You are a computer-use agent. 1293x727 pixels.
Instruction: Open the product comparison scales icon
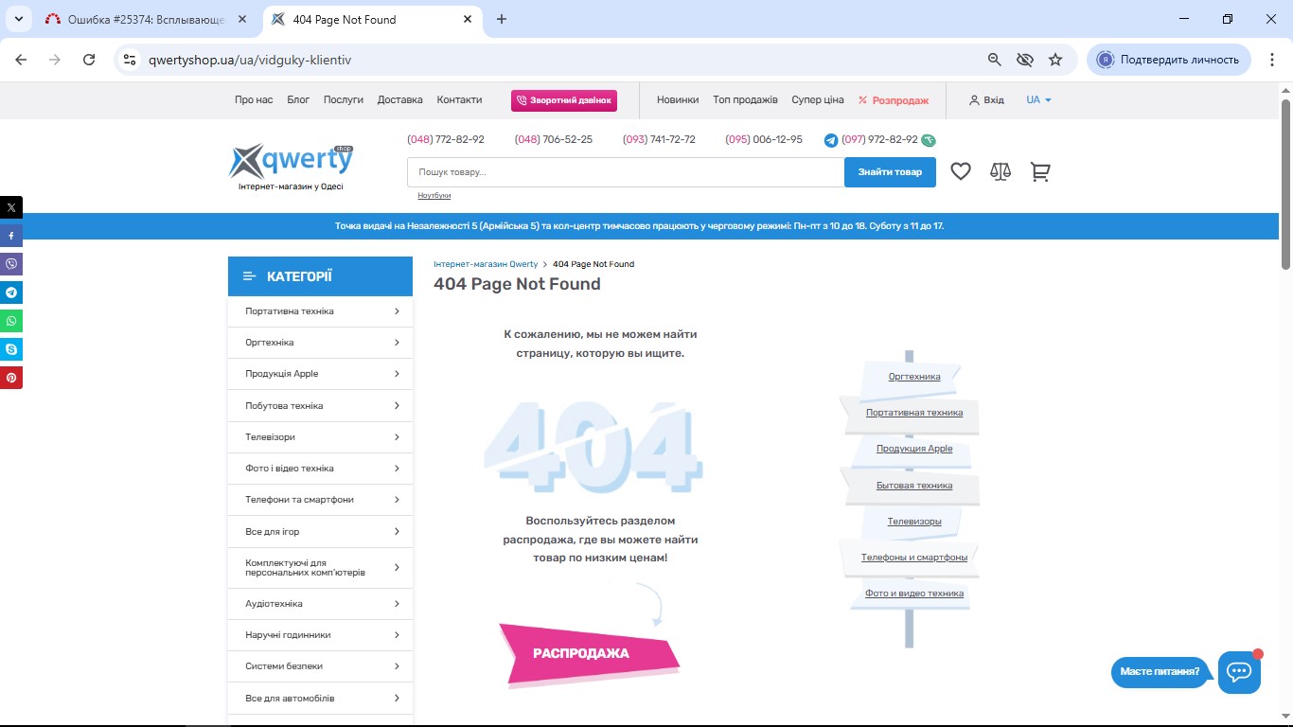(1001, 171)
